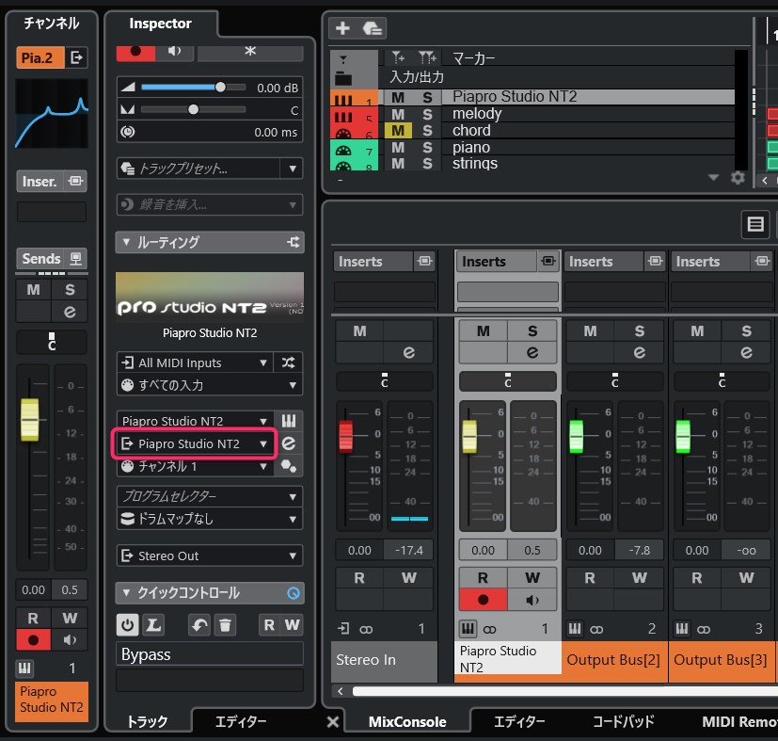Click drum/polyphony icon beside チャンネル 1
The height and width of the screenshot is (741, 778).
tap(288, 466)
